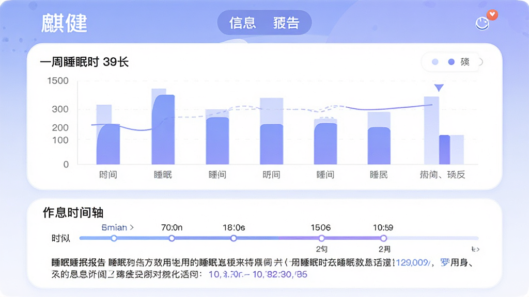Toggle the darker blue legend dot
Viewport: 529px width, 297px height.
tap(452, 62)
